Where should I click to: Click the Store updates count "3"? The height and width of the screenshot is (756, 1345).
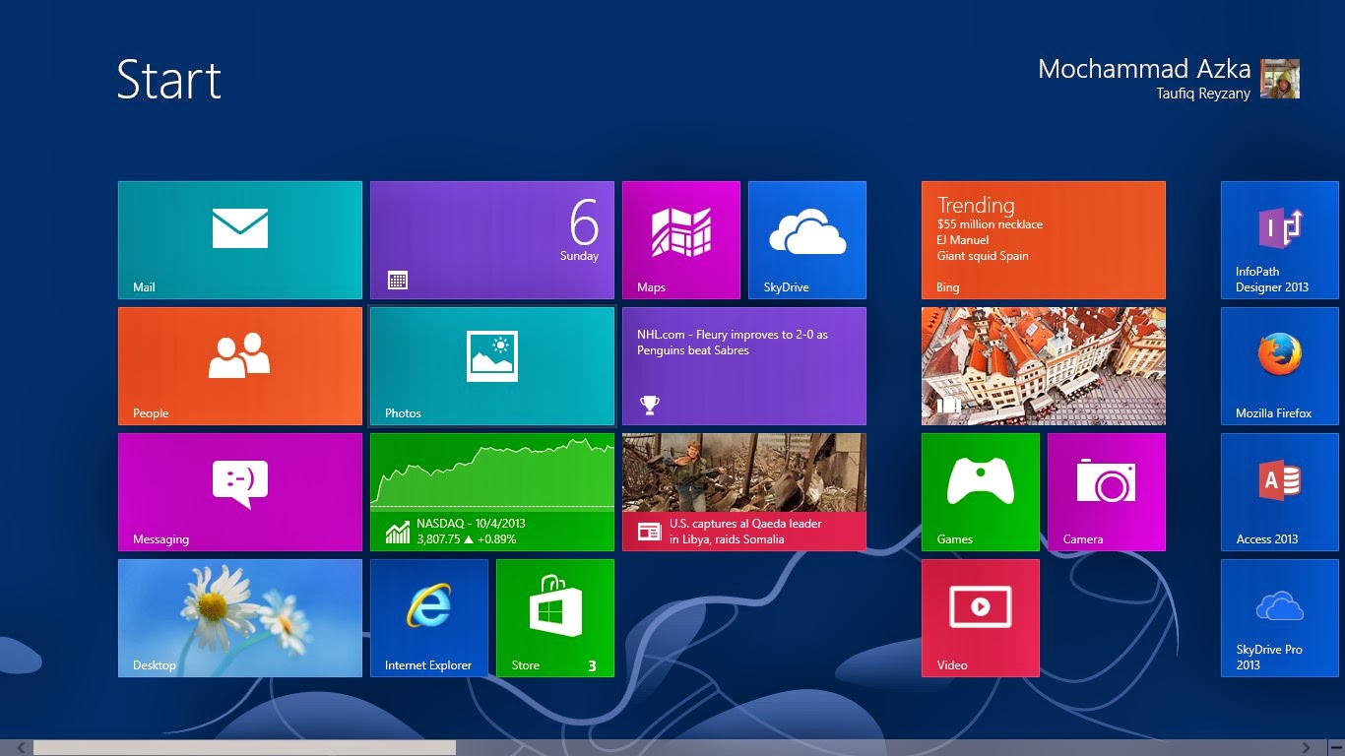tap(592, 666)
